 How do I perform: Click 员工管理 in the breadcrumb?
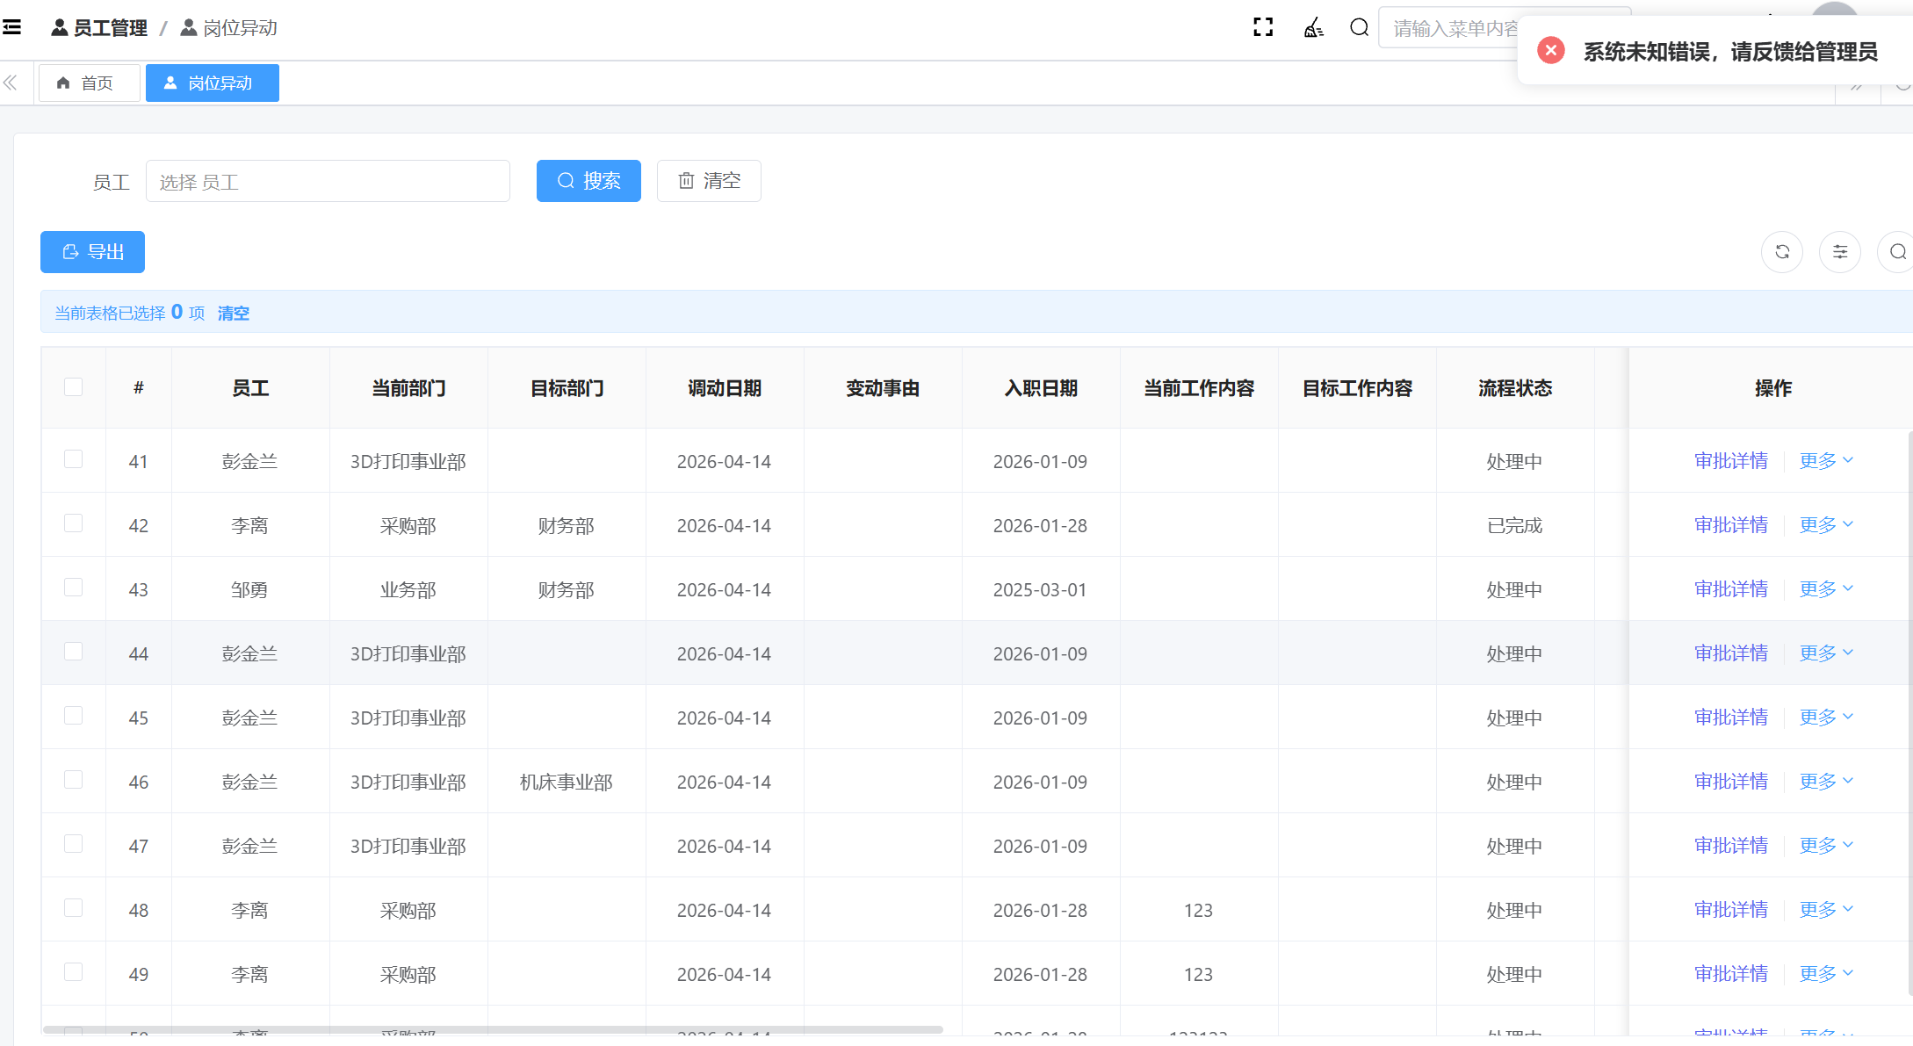pyautogui.click(x=99, y=28)
